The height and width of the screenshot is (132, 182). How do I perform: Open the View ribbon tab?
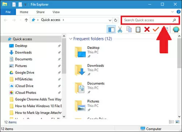[56, 12]
